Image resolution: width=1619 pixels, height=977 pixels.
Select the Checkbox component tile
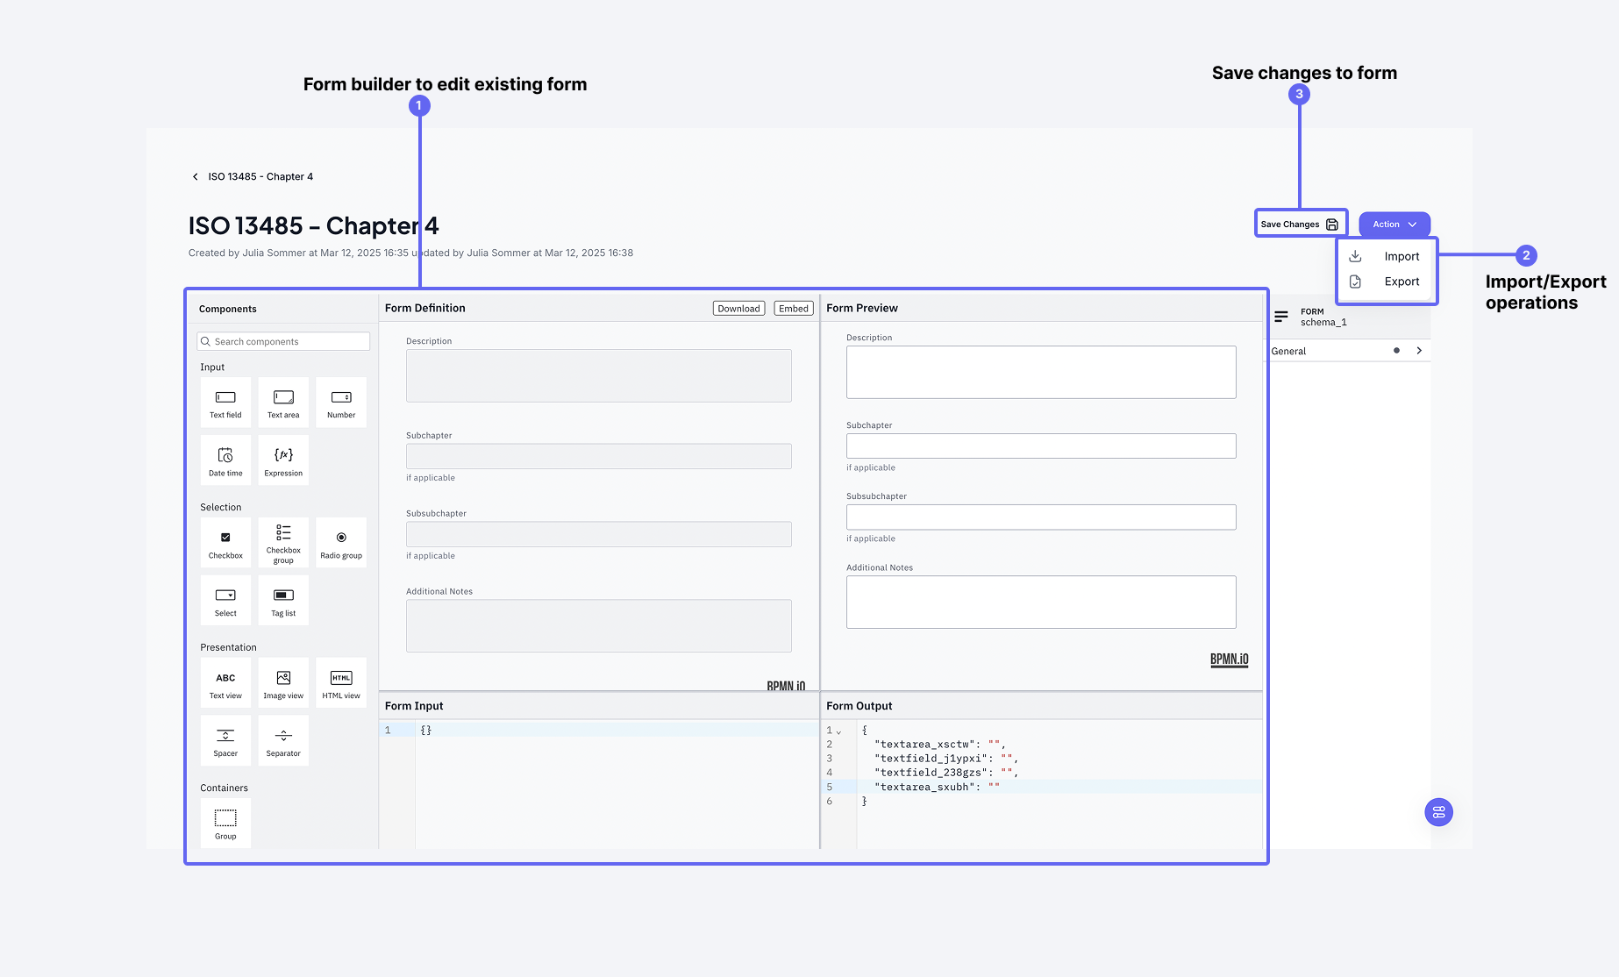click(225, 543)
